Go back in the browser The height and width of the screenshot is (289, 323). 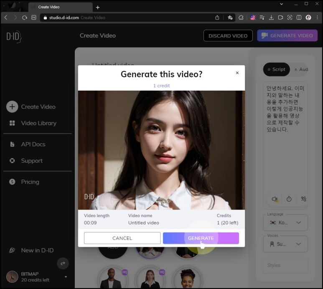click(x=6, y=18)
